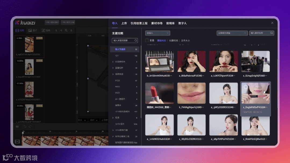290x163 pixels.
Task: Open the 创建人 creator dropdown
Action: pyautogui.click(x=157, y=33)
